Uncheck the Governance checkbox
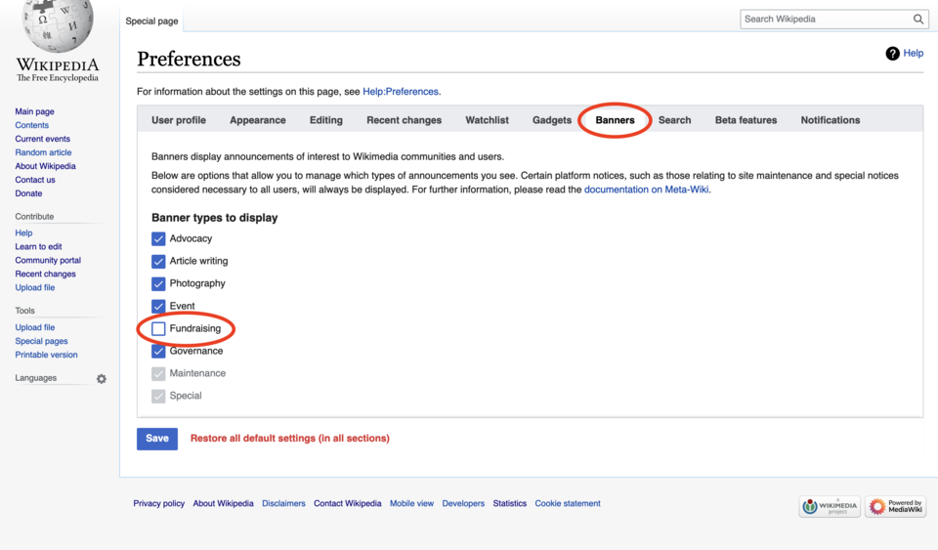The image size is (938, 550). 158,352
